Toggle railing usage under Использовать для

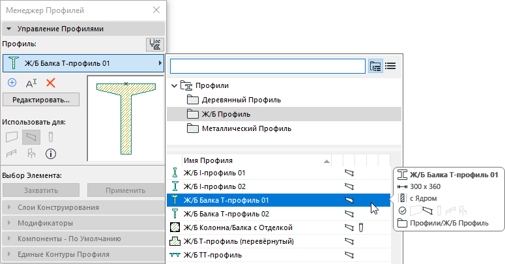point(12,154)
